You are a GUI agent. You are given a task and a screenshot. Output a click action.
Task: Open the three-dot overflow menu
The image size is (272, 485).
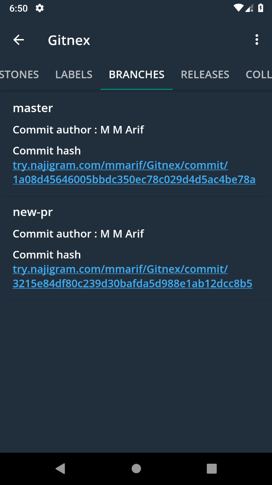(256, 39)
